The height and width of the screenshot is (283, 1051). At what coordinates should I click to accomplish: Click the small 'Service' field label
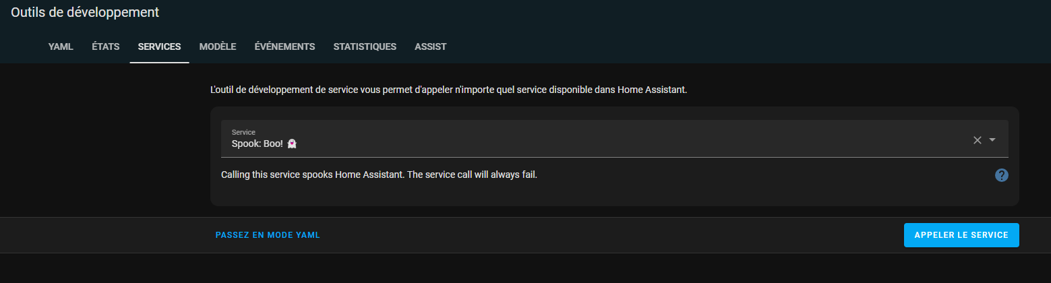click(x=243, y=132)
